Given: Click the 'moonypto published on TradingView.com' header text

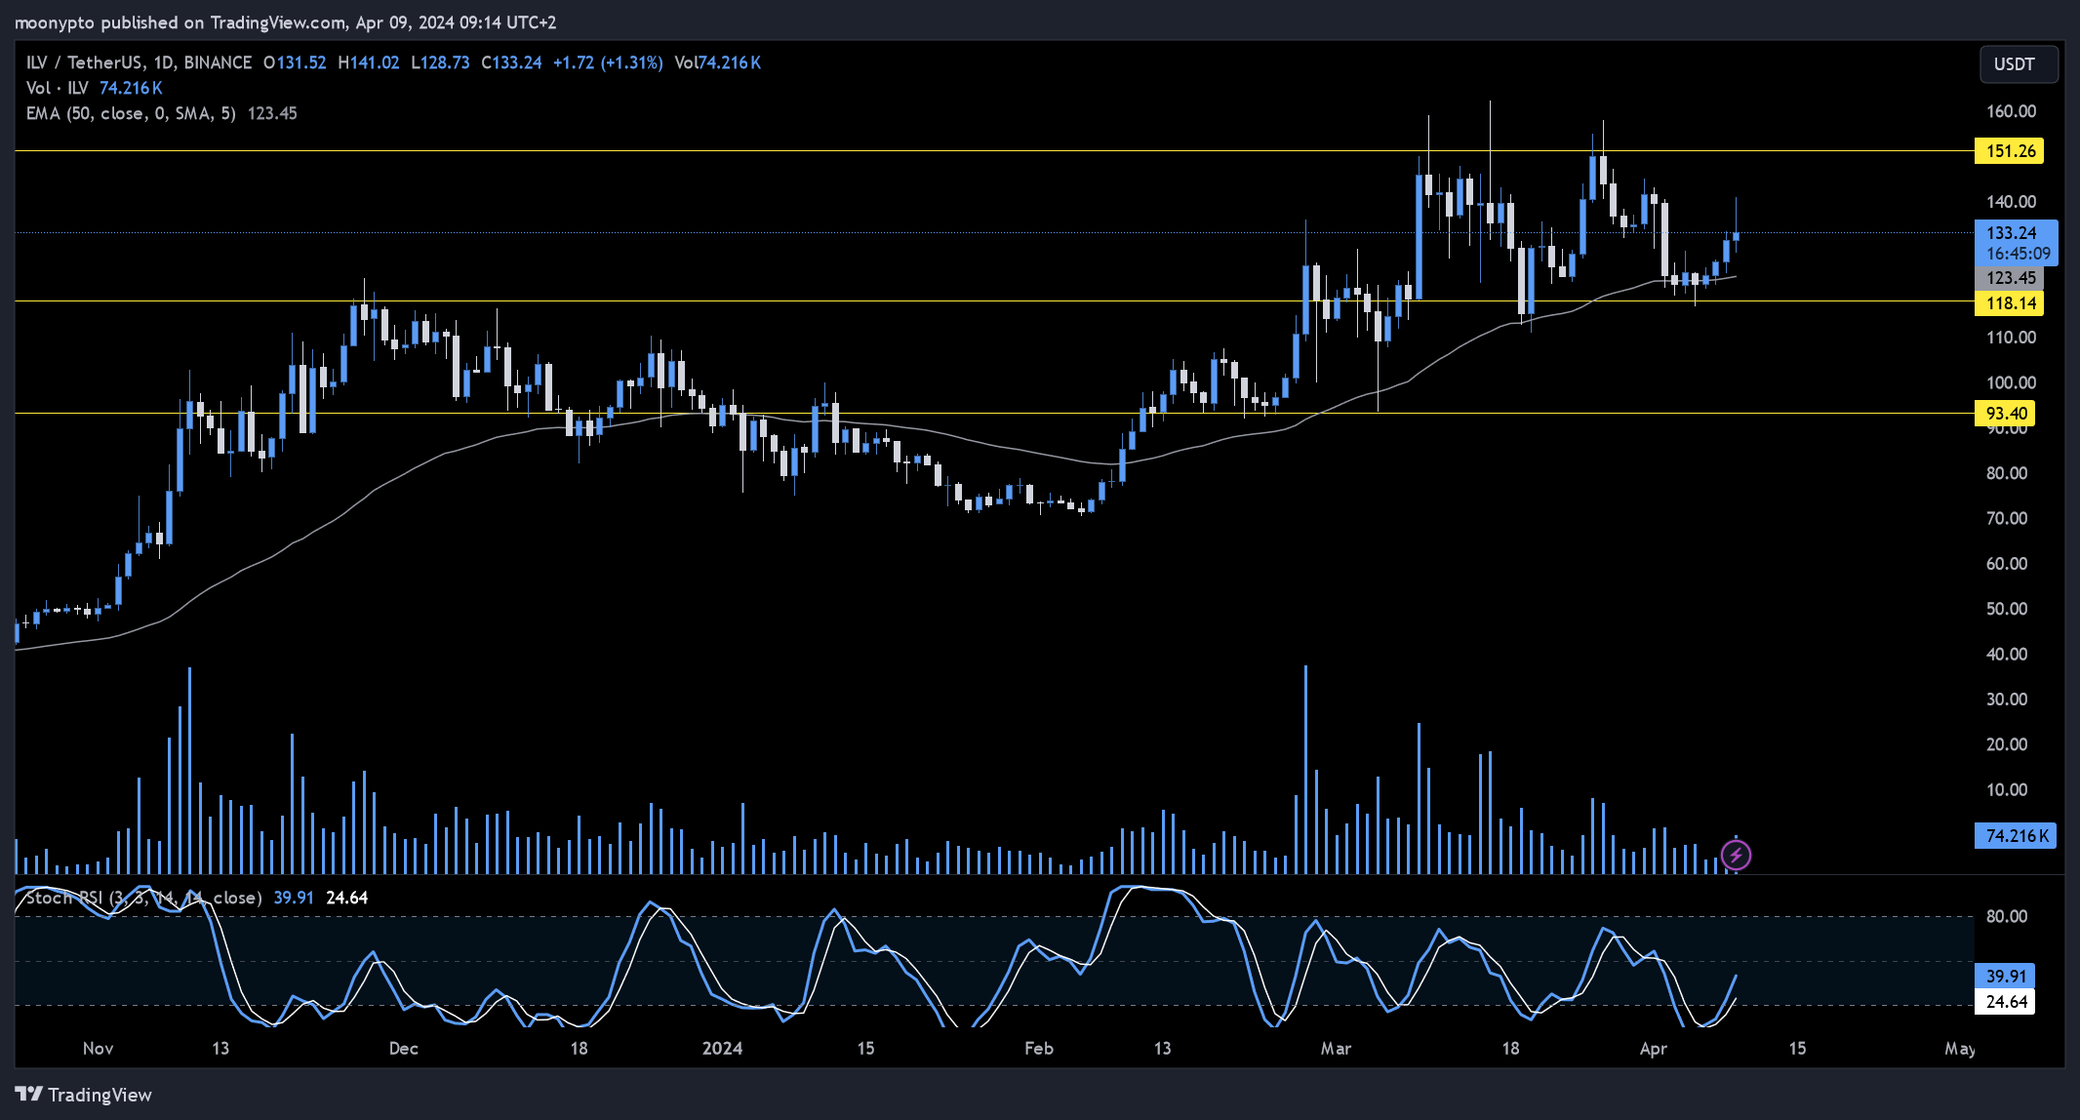Looking at the screenshot, I should pos(180,22).
